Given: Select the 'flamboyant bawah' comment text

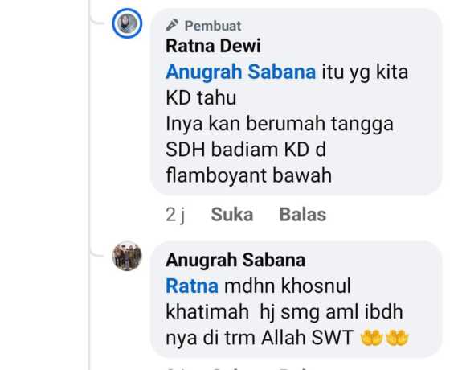Looking at the screenshot, I should tap(248, 175).
